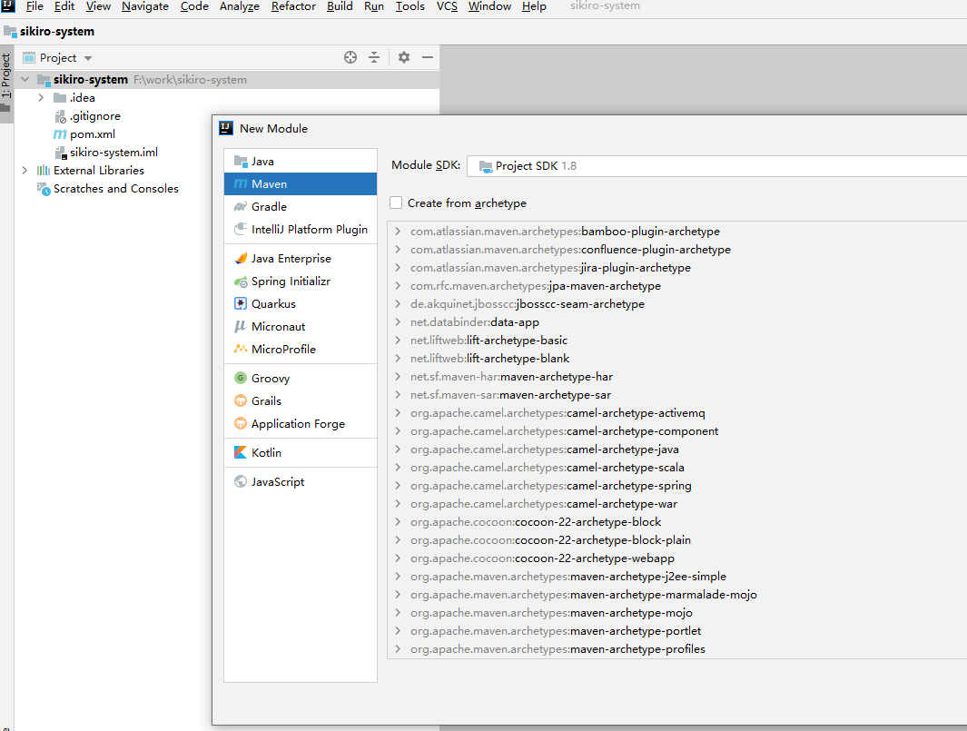Choose Application Forge module type

click(x=301, y=424)
